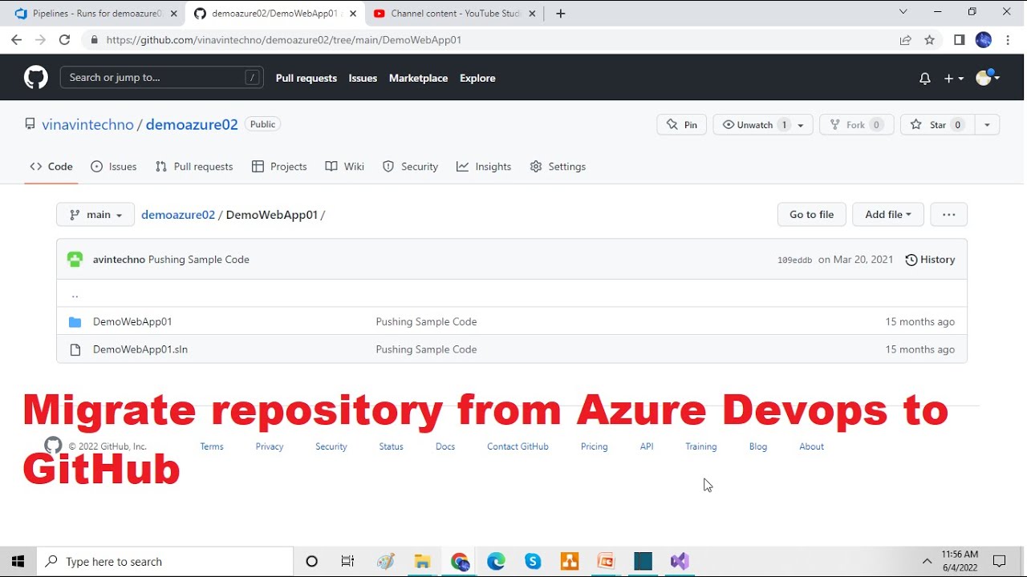
Task: Click the DemoWebApp01.sln file icon
Action: point(75,349)
